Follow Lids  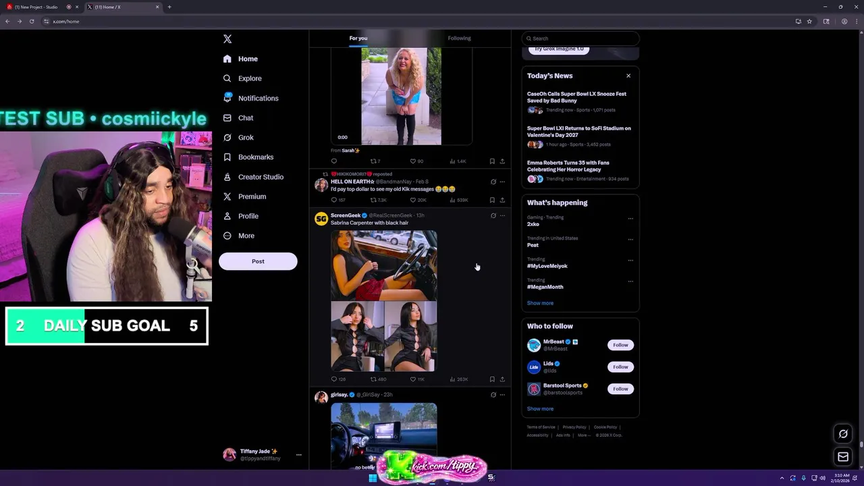620,367
